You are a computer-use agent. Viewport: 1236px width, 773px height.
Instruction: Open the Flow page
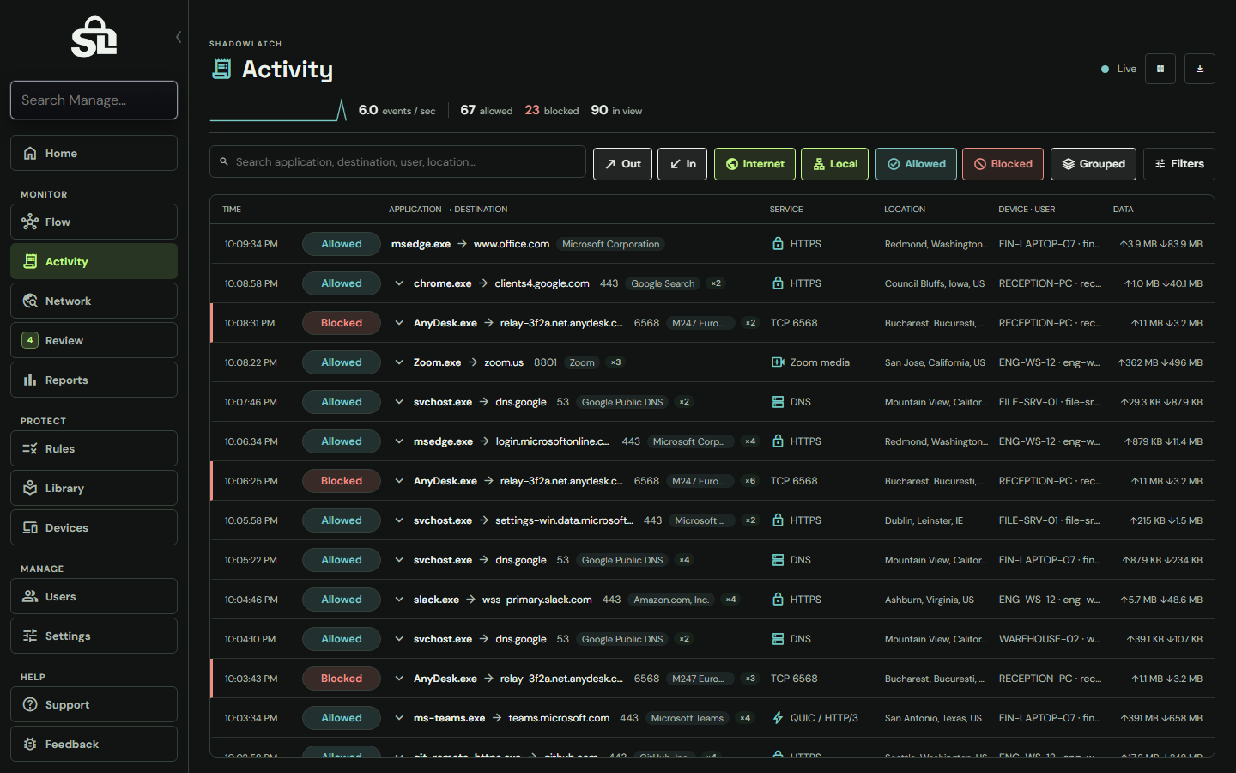(94, 222)
